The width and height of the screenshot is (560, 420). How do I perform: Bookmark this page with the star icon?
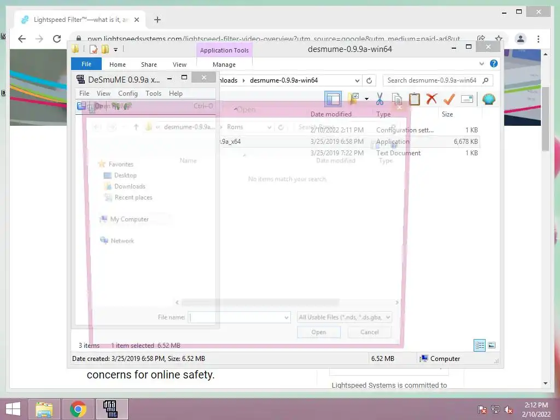[499, 38]
